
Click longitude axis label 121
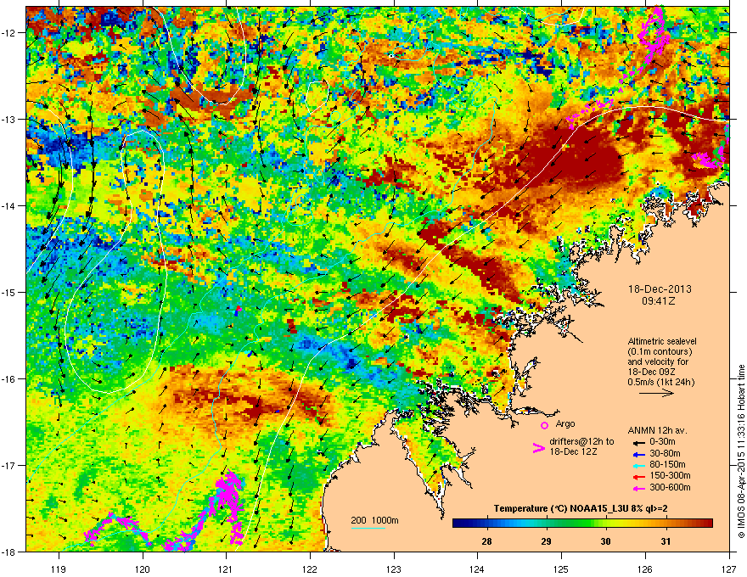226,569
